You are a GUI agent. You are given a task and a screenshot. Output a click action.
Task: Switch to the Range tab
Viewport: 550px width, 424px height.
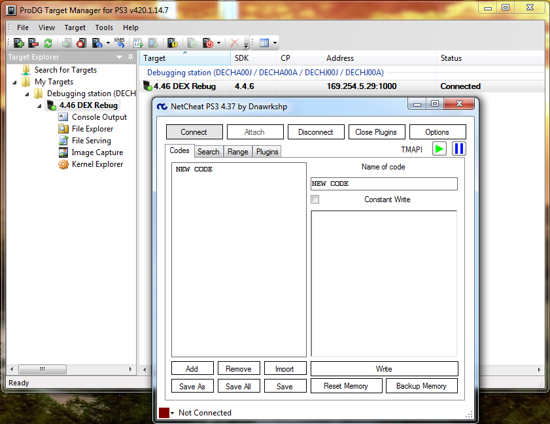pyautogui.click(x=238, y=152)
